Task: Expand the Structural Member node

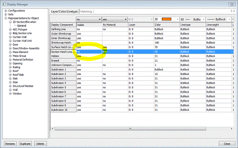Action: 10,86
